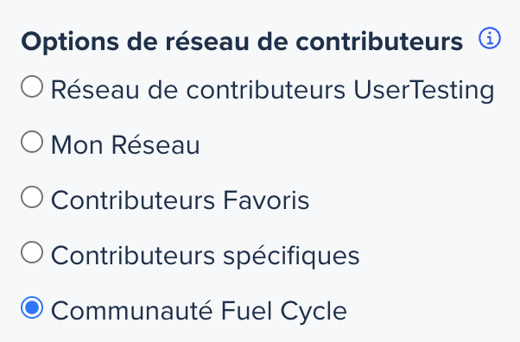
Task: Switch selection to My Network (Mon Réseau)
Action: pos(32,142)
